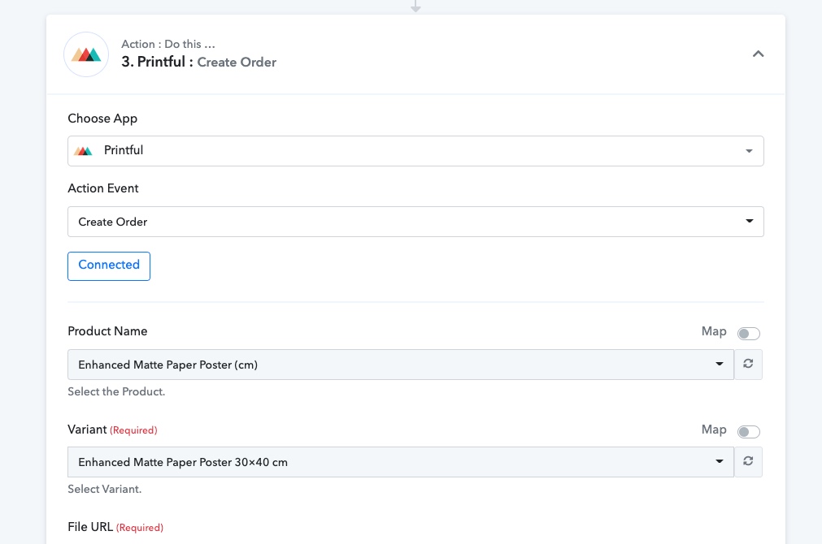Open the Action Event Create Order dropdown

415,222
